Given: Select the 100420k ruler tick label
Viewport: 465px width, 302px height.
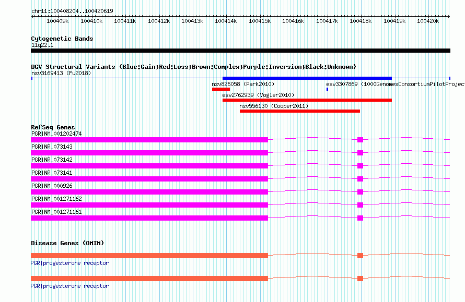Looking at the screenshot, I should point(428,21).
